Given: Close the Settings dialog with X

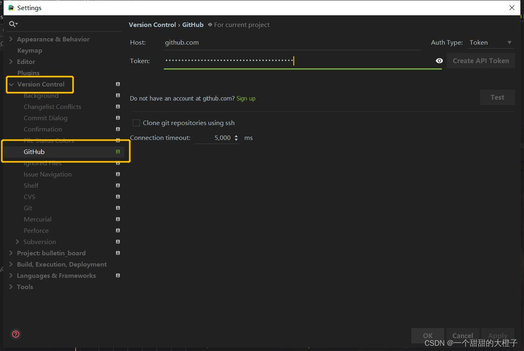Looking at the screenshot, I should 512,8.
